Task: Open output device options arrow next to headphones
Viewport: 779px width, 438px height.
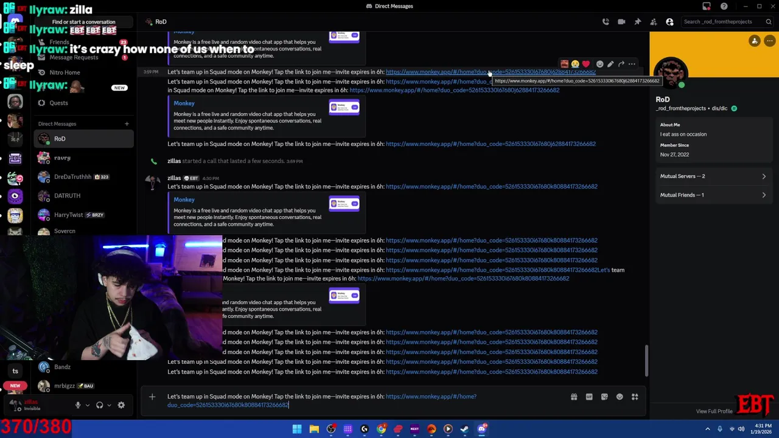Action: tap(110, 405)
